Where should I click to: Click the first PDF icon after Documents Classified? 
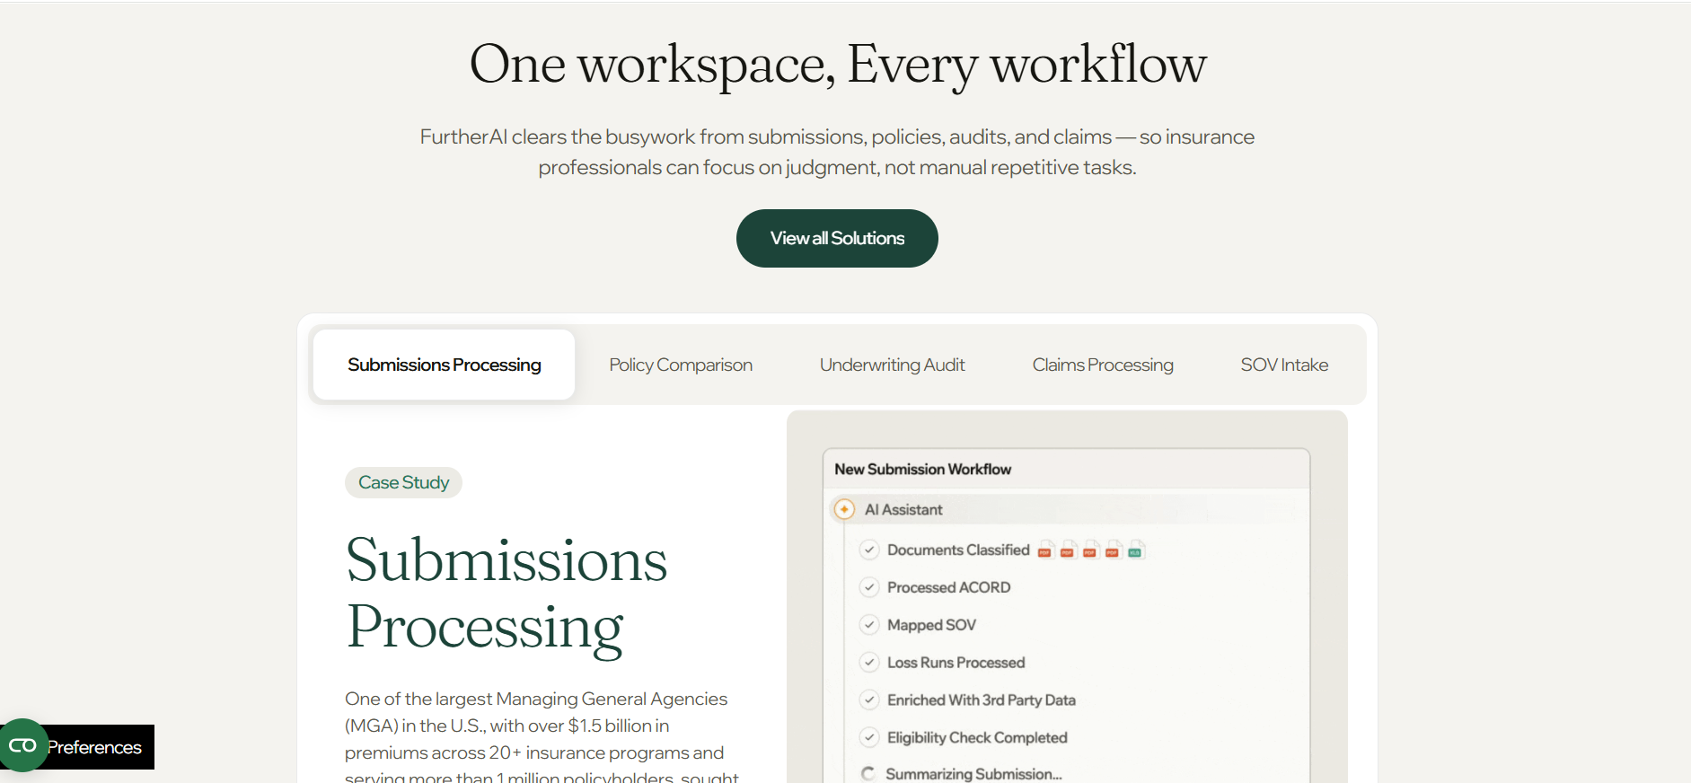[x=1044, y=550]
